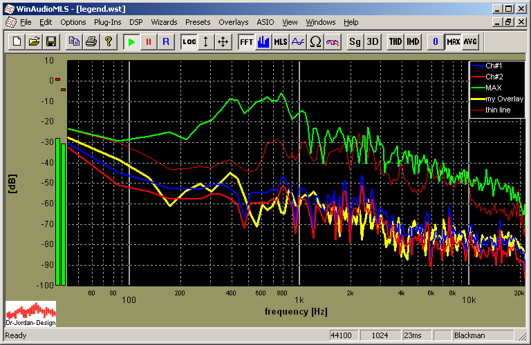Image resolution: width=531 pixels, height=345 pixels.
Task: Open the Wizards menu
Action: (x=164, y=22)
